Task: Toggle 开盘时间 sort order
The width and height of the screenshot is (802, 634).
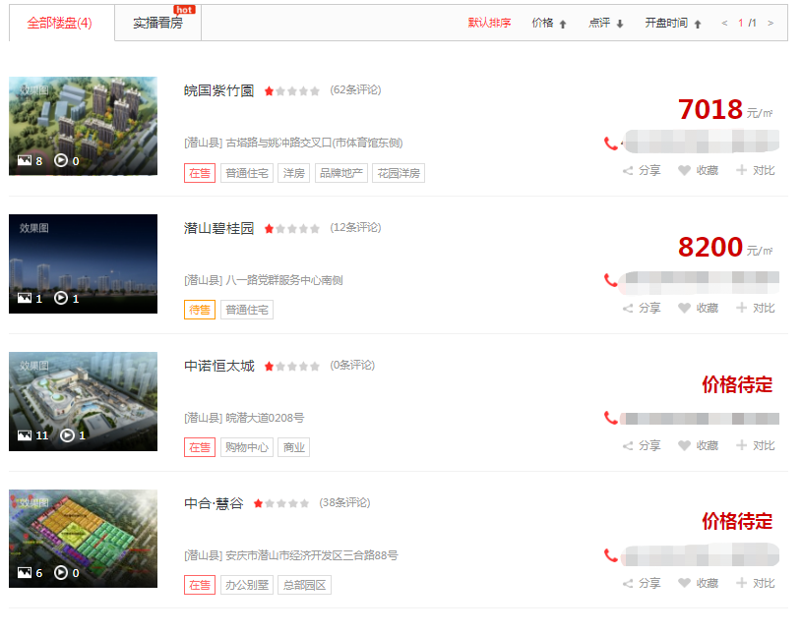Action: coord(672,23)
